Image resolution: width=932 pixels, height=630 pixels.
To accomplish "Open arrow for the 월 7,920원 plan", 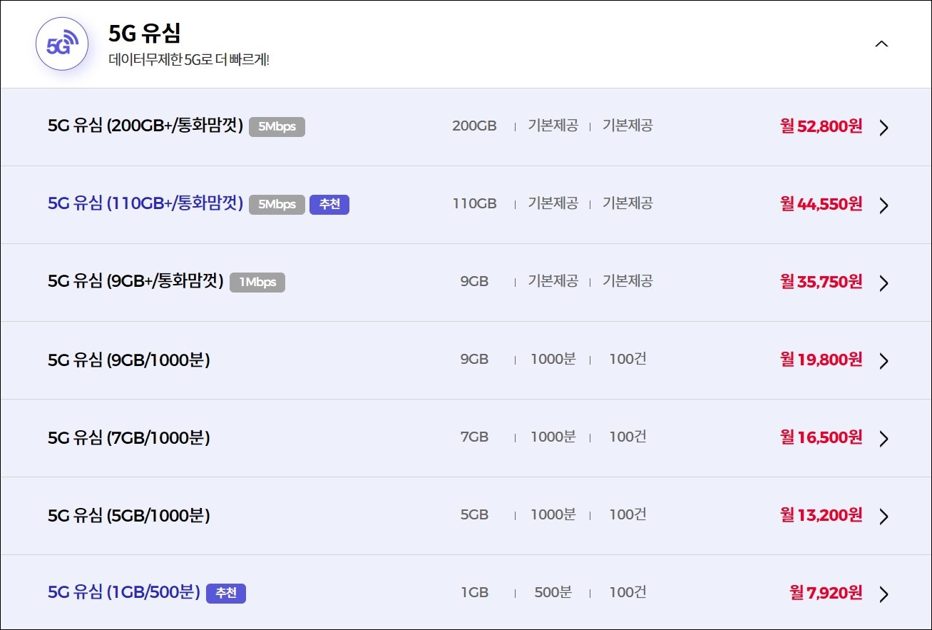I will pyautogui.click(x=884, y=594).
